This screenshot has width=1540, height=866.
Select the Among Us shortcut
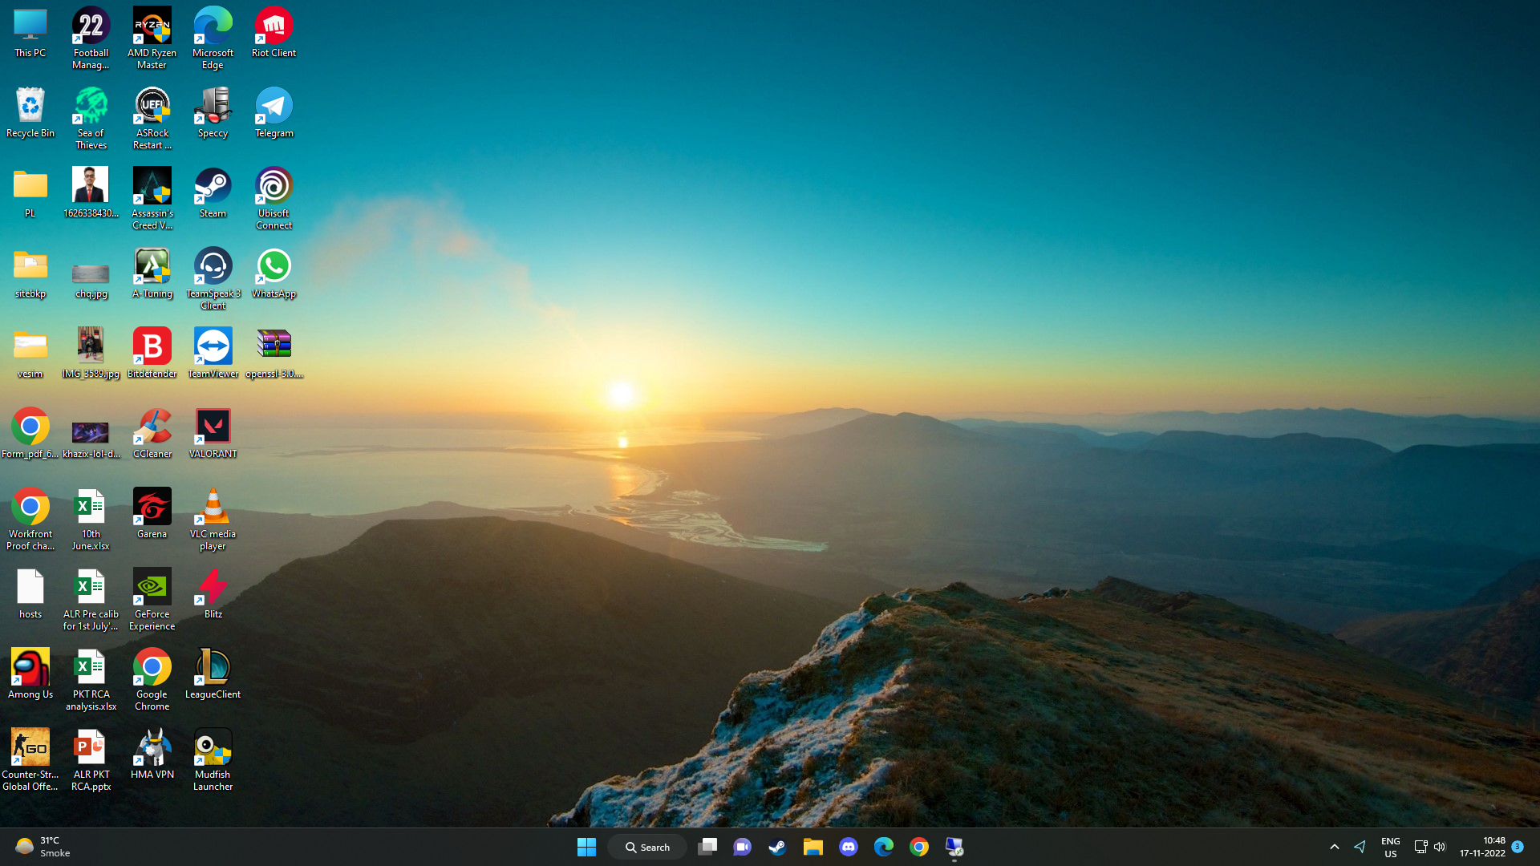click(x=30, y=675)
